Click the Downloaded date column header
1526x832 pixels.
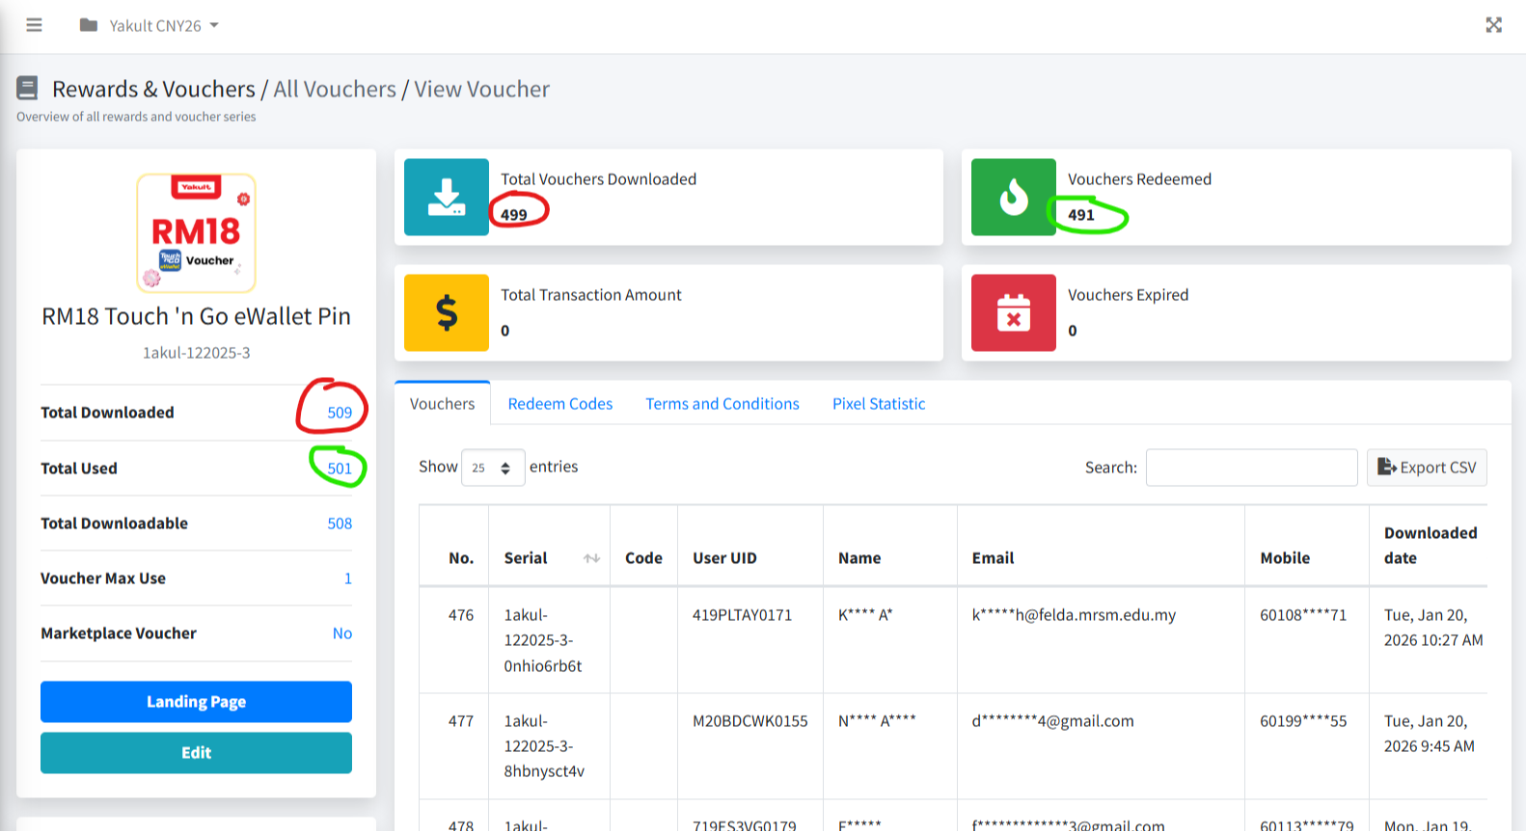pyautogui.click(x=1431, y=546)
